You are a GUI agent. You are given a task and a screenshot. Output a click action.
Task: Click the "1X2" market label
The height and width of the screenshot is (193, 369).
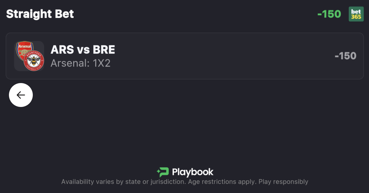click(101, 63)
